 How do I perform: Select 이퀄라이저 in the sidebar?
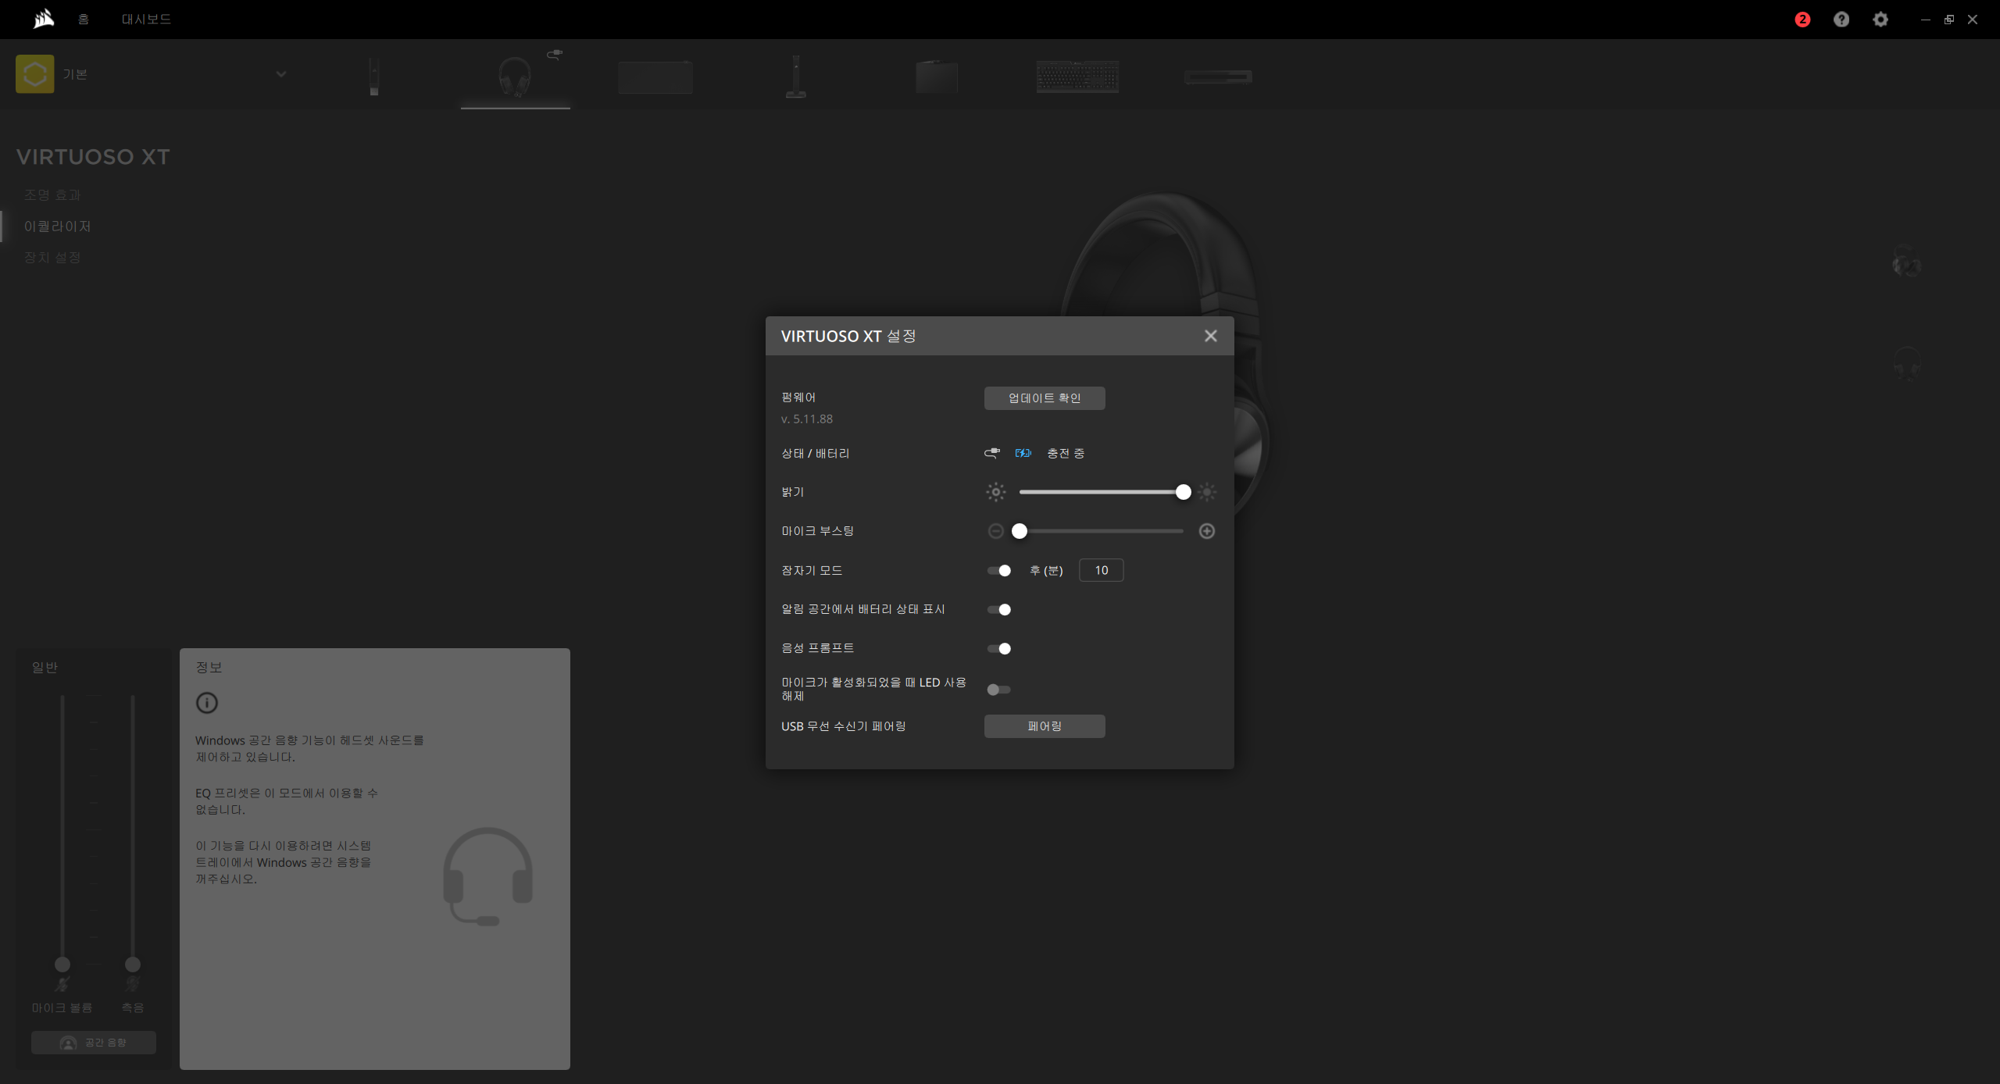point(58,226)
